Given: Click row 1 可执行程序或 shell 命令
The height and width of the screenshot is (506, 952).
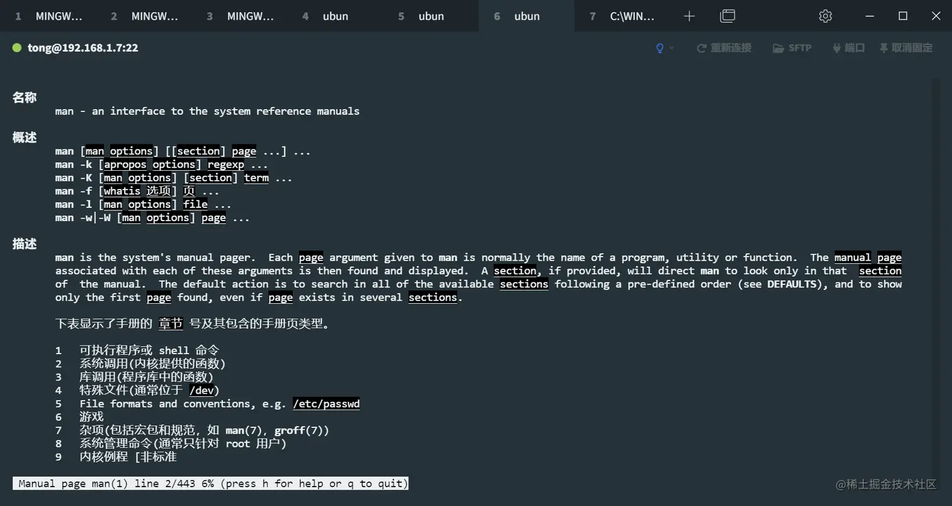Looking at the screenshot, I should pos(137,350).
